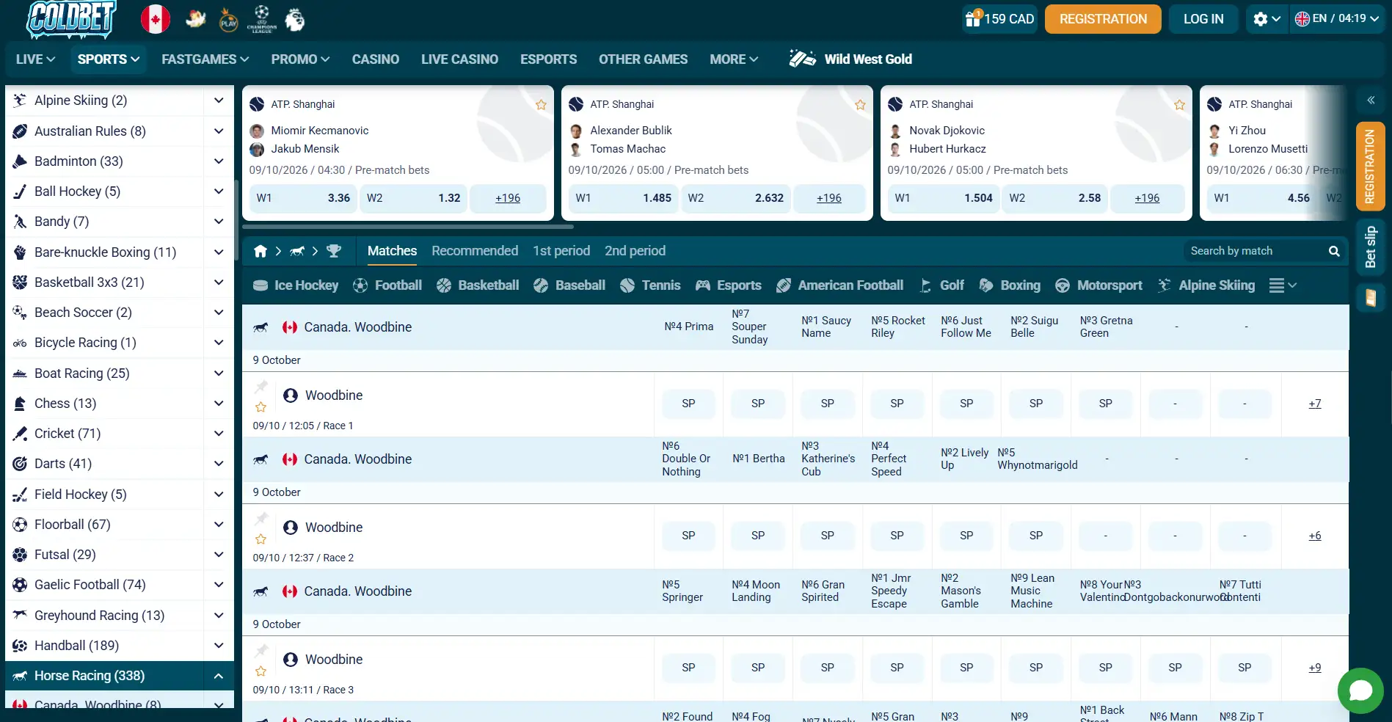1392x722 pixels.
Task: Click the REGISTRATION button in the header
Action: [1103, 19]
